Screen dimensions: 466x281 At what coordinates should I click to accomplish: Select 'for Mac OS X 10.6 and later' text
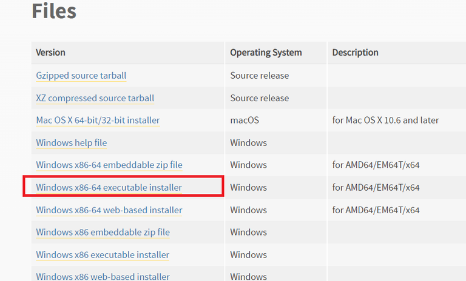385,120
